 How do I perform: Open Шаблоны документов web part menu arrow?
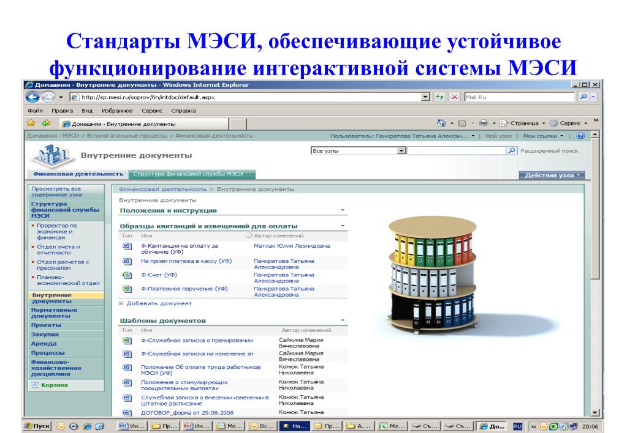pos(343,320)
